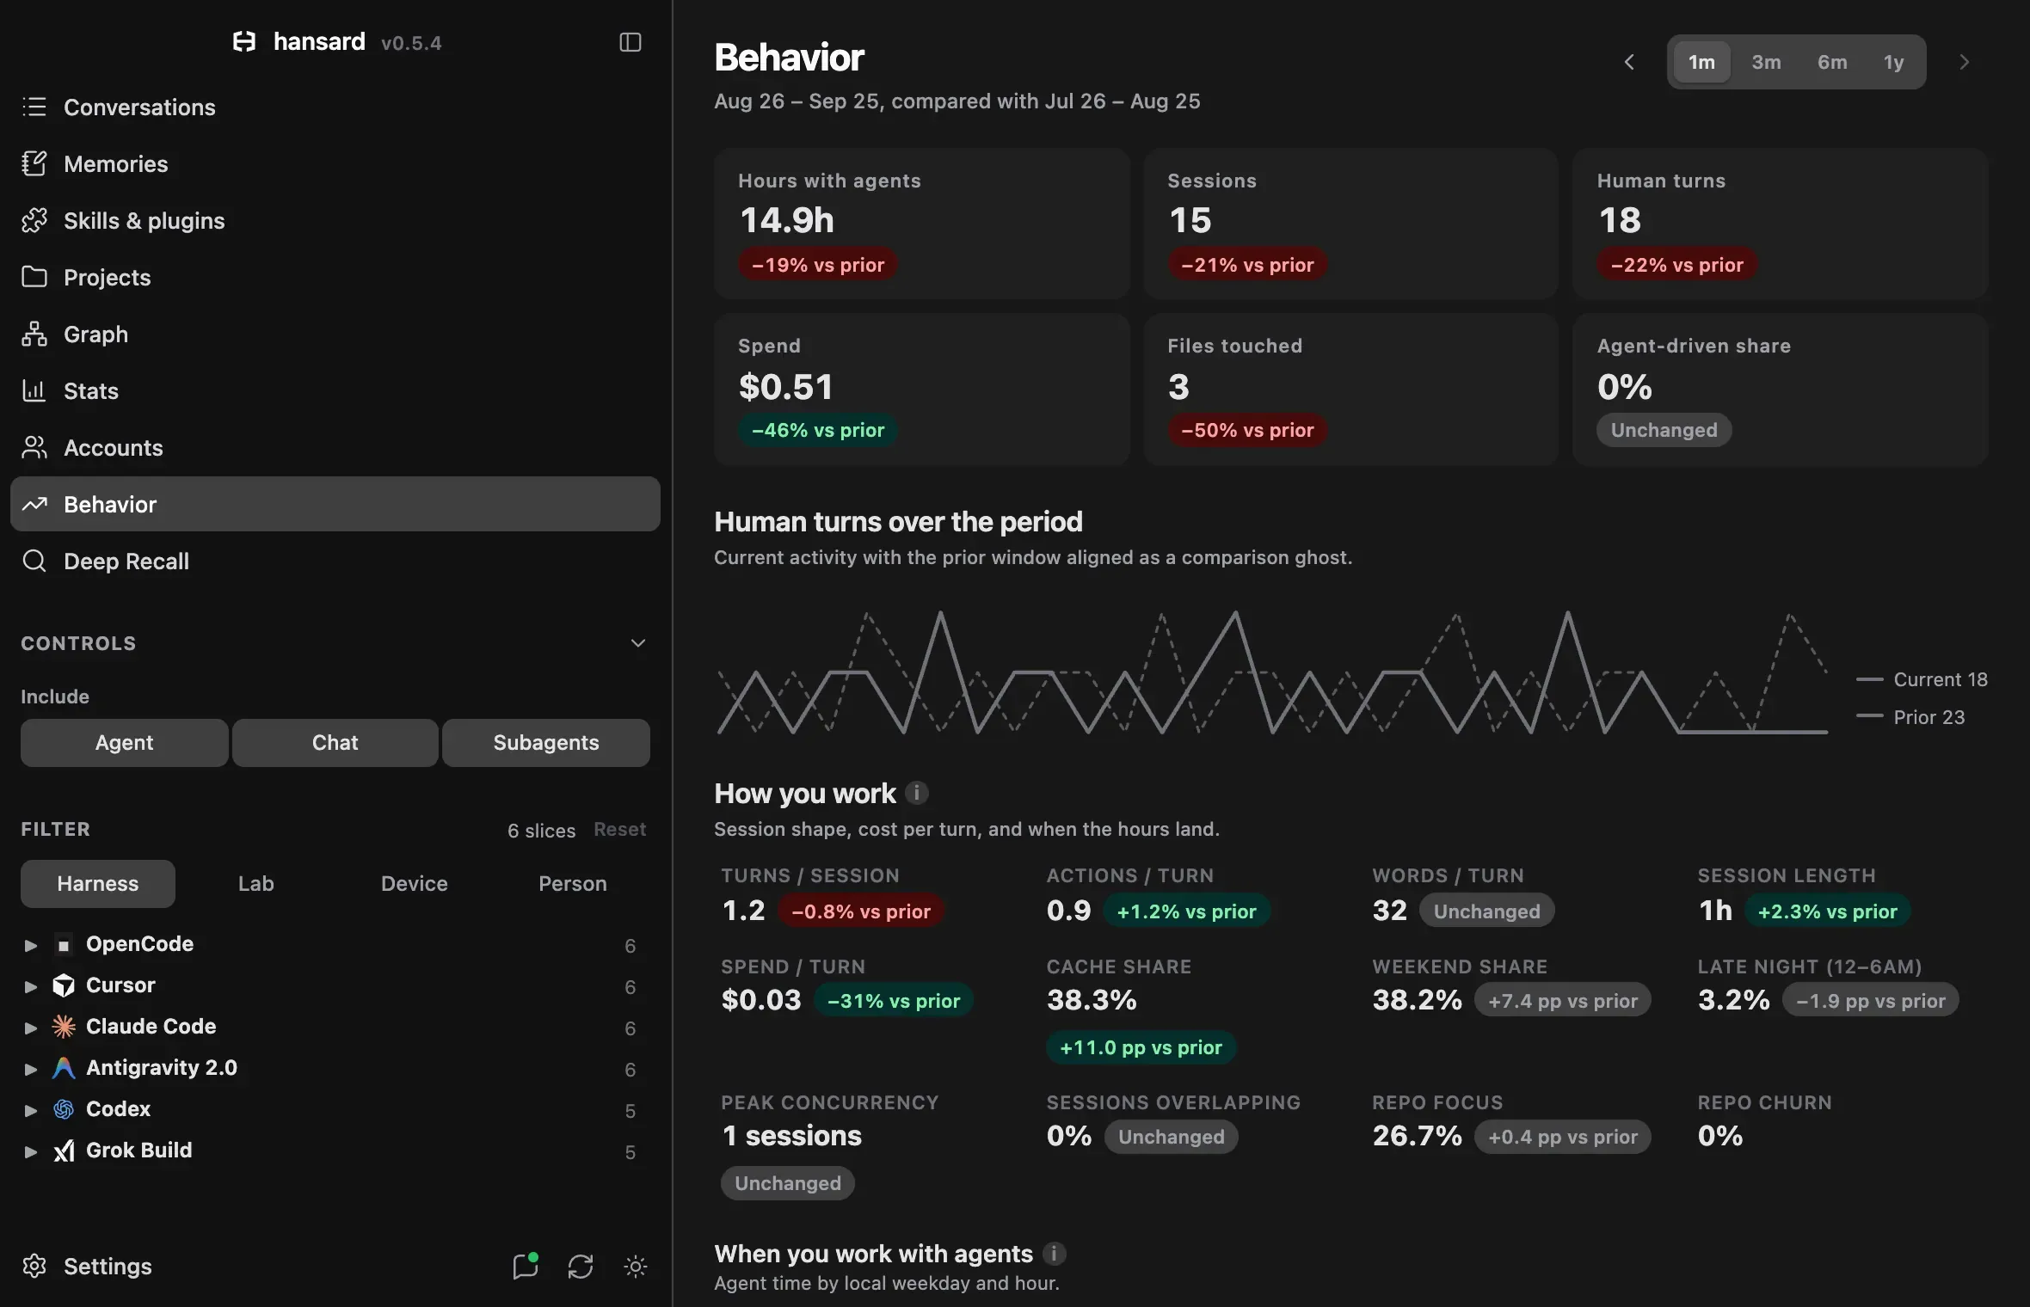This screenshot has width=2030, height=1307.
Task: Select the 1y time range
Action: point(1894,62)
